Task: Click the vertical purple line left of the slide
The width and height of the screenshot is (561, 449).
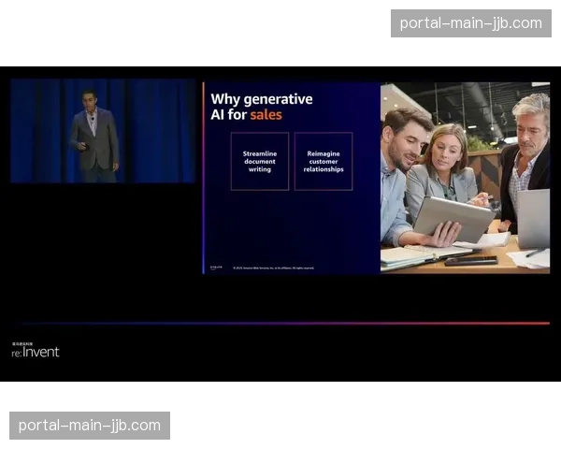Action: (x=203, y=178)
